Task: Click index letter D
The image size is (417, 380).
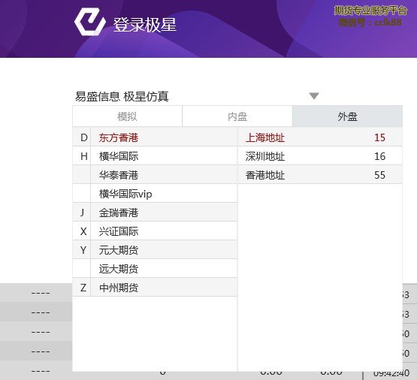Action: tap(83, 137)
